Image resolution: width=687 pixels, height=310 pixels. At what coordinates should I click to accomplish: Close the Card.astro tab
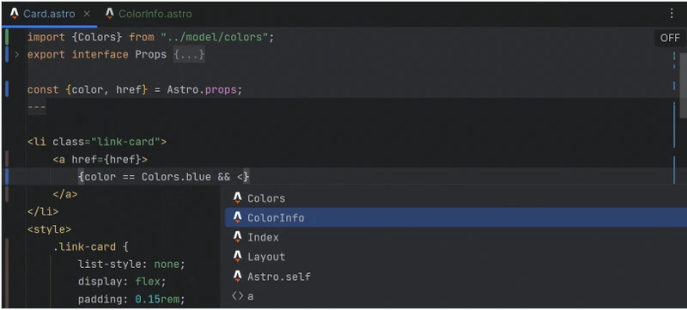pos(87,14)
